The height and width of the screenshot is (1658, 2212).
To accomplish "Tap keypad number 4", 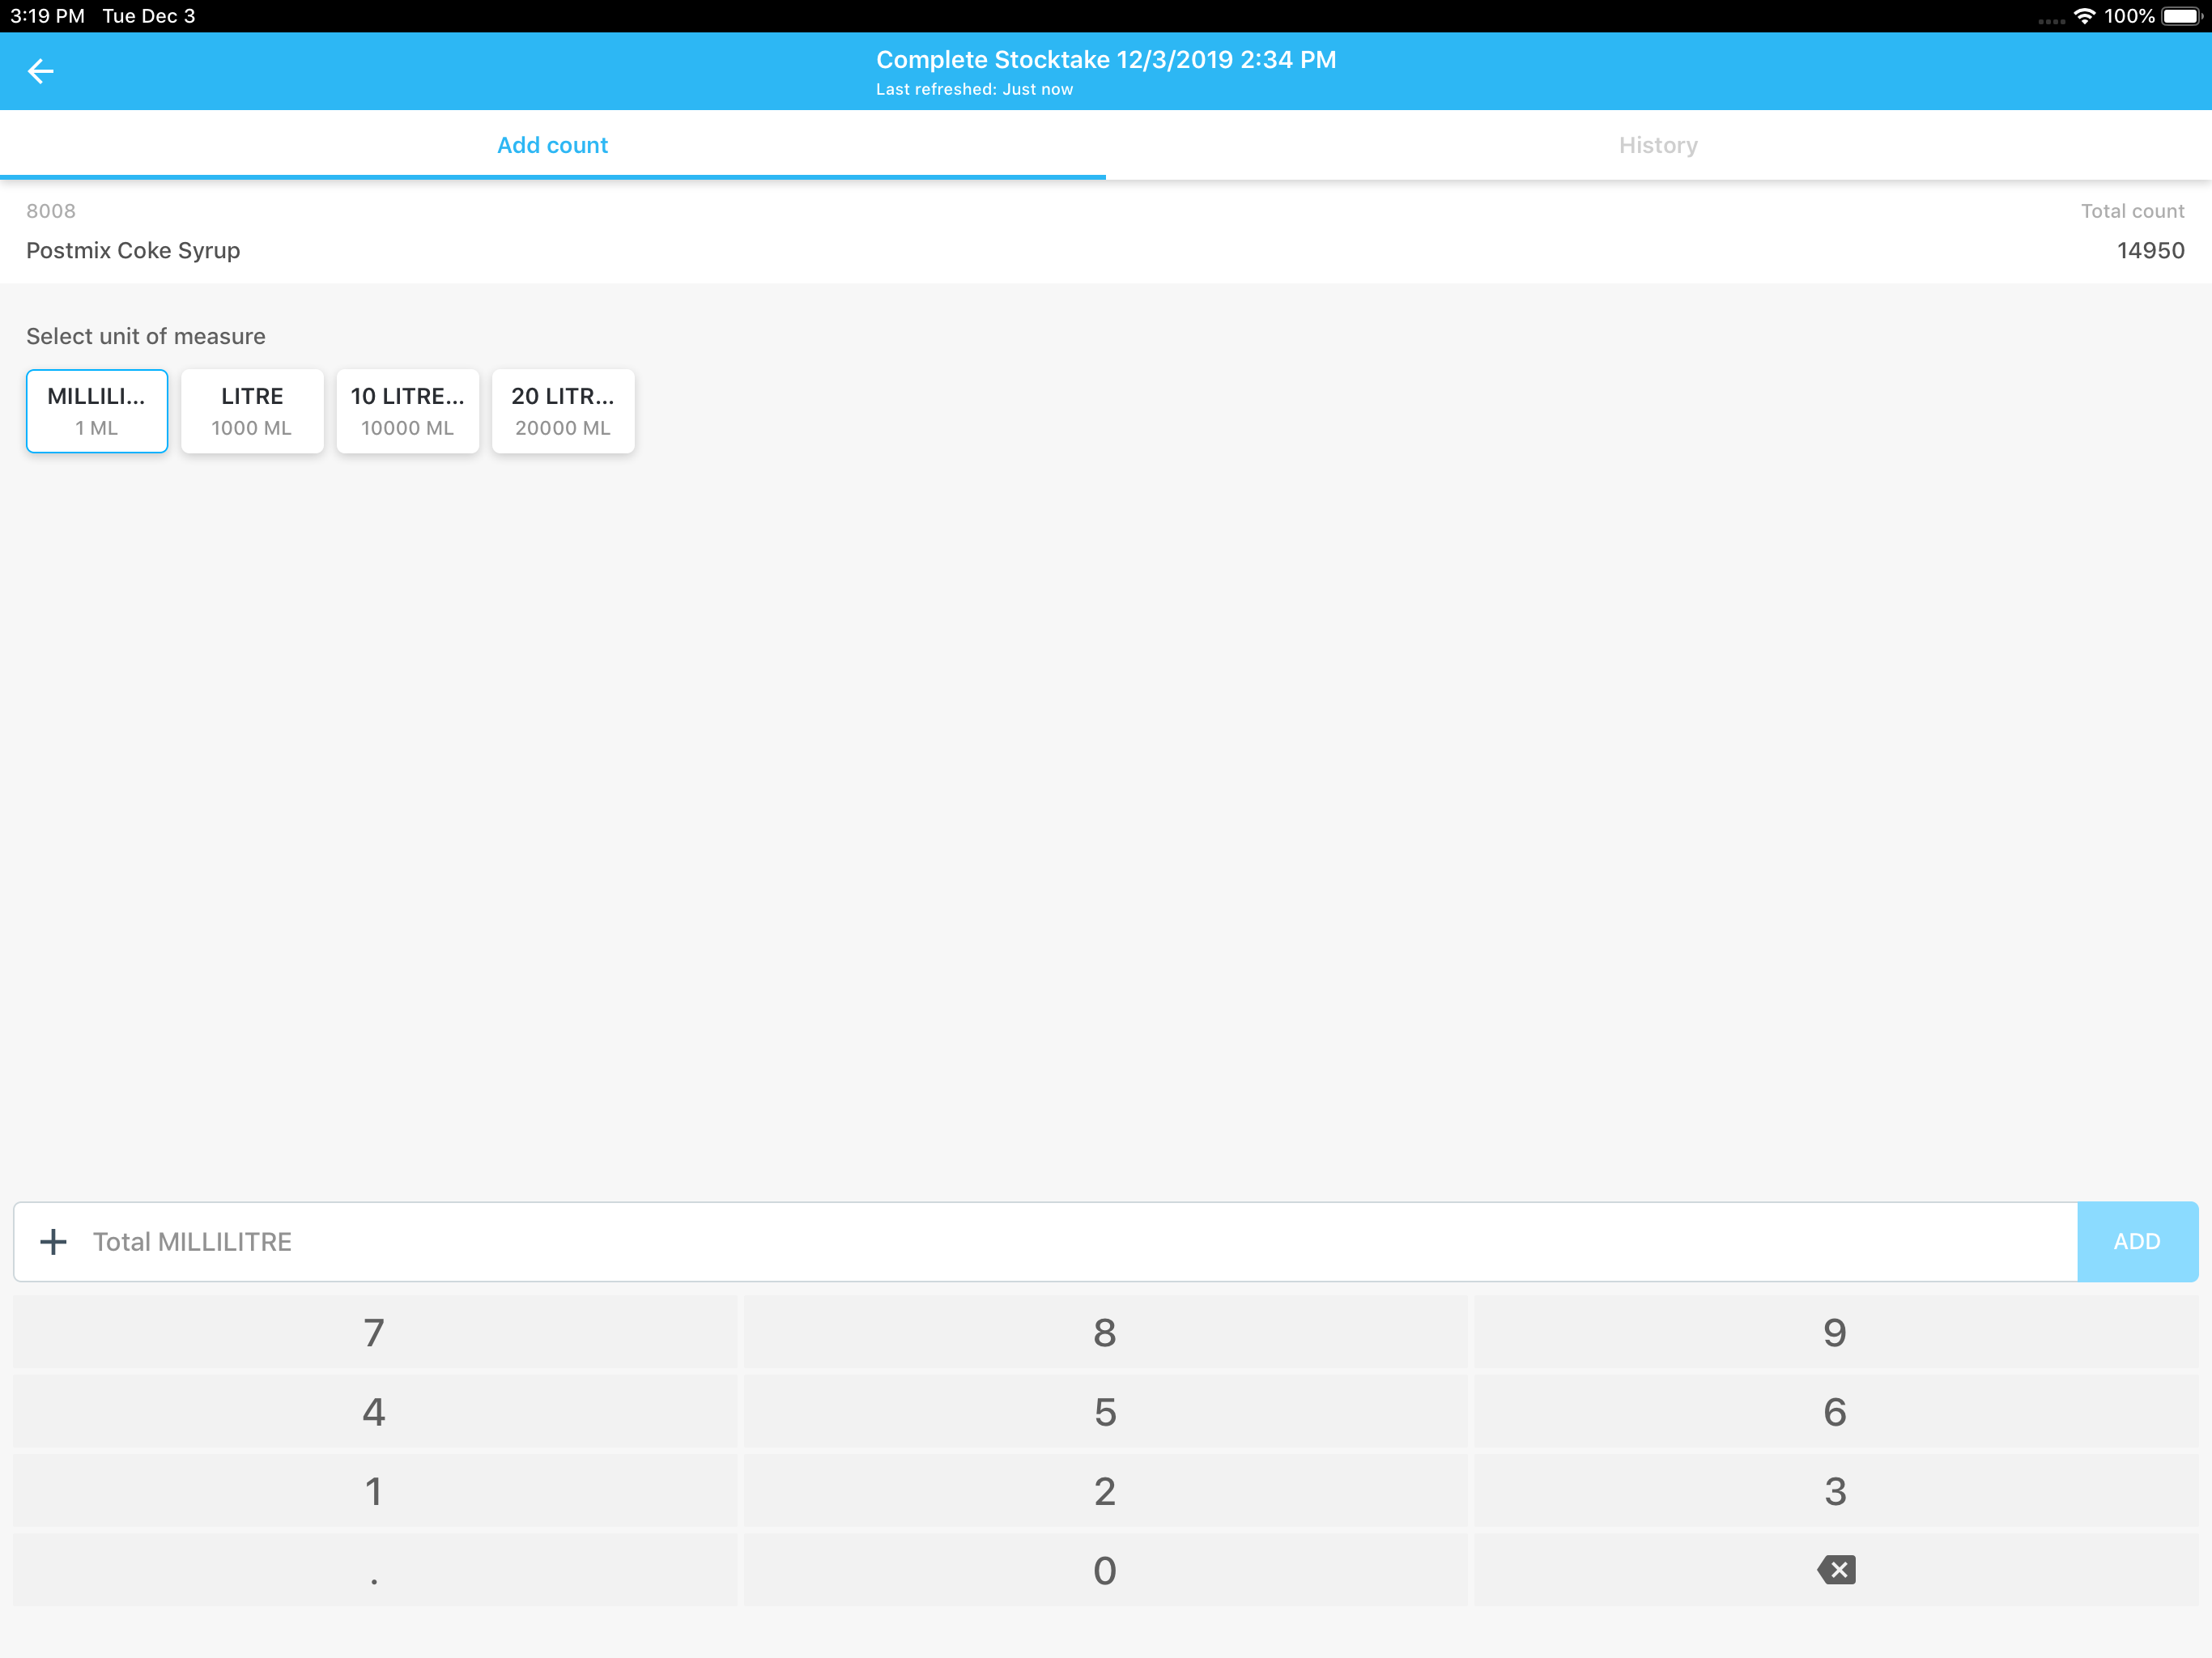I will 374,1412.
